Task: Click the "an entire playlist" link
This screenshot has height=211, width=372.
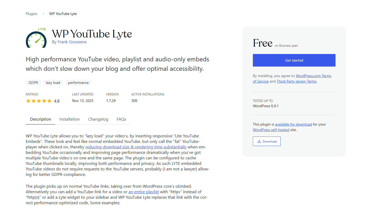Action: [x=143, y=192]
